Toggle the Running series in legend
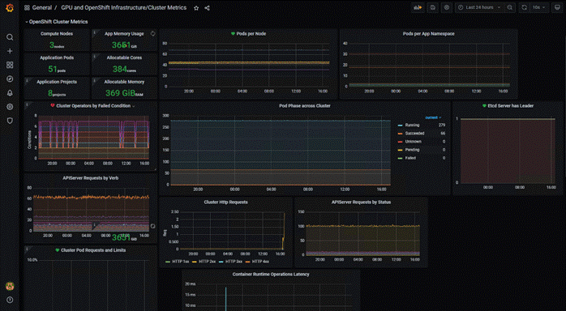The width and height of the screenshot is (566, 311). point(412,125)
